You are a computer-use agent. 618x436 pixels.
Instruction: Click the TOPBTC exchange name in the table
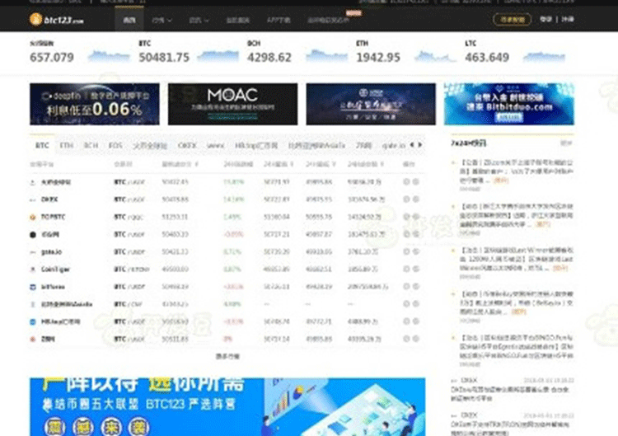pyautogui.click(x=54, y=217)
